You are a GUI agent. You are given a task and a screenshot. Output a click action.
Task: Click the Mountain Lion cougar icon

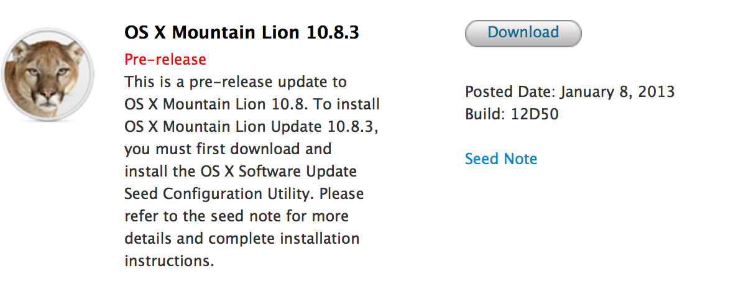48,81
